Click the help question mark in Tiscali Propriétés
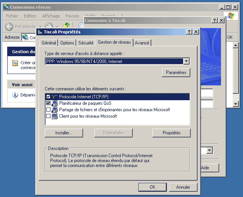 coord(189,32)
